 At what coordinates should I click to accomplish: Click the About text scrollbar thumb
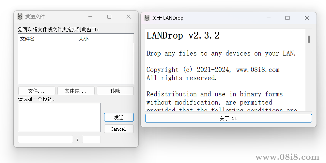[309, 39]
